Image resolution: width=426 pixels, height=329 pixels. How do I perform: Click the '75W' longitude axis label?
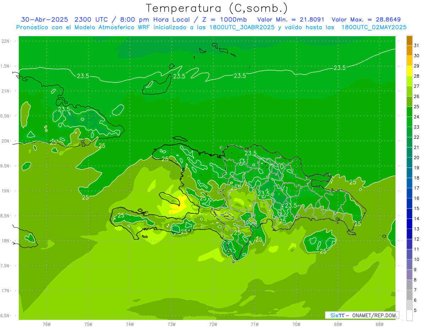click(88, 324)
